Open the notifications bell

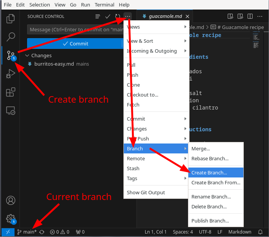point(260,232)
